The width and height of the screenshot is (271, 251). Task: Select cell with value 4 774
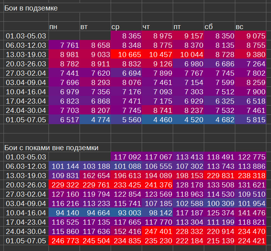coord(95,120)
